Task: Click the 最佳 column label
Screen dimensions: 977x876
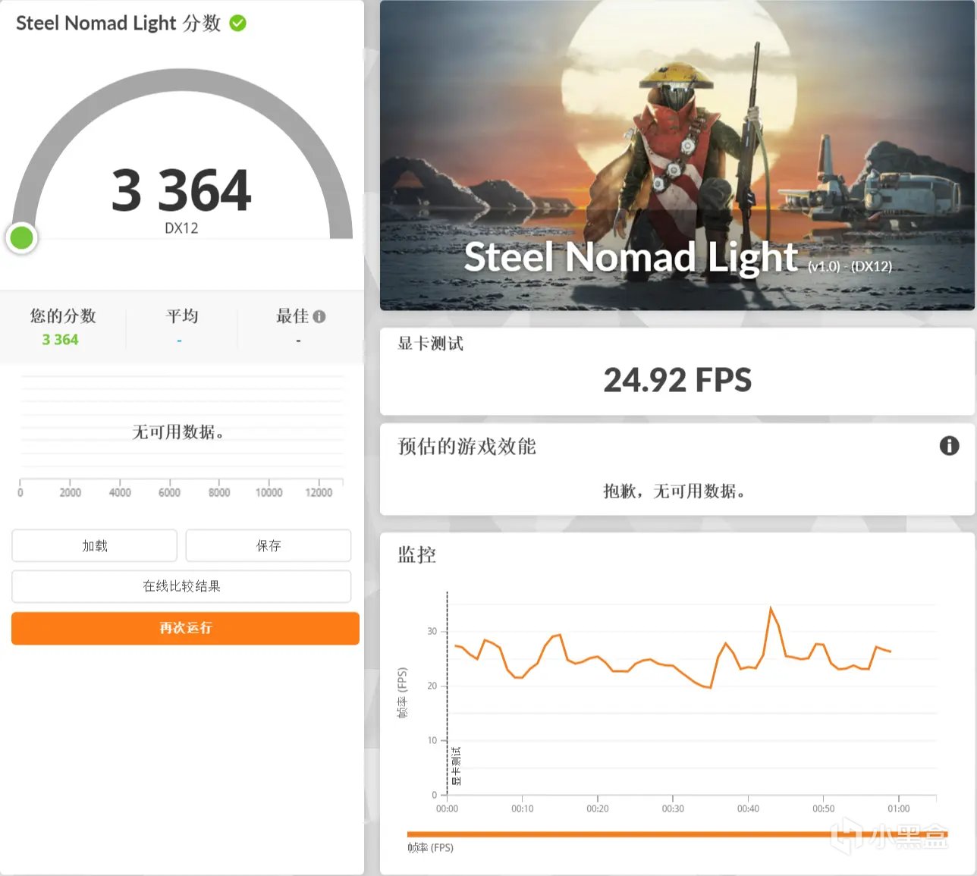Action: pos(293,316)
